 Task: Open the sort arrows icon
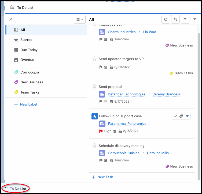(175, 19)
